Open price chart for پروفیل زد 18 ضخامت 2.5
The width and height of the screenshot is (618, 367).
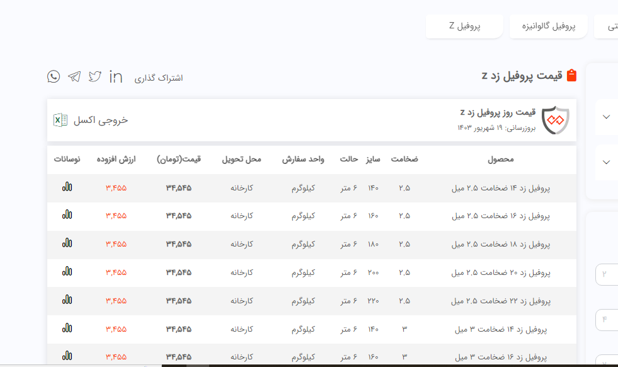point(67,243)
